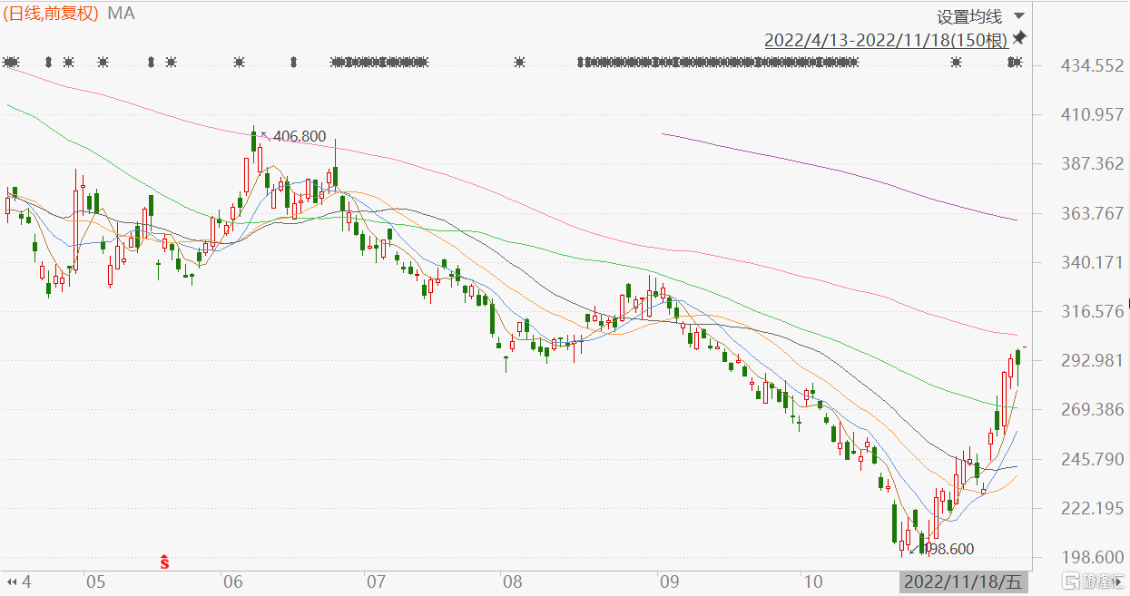Viewport: 1130px width, 596px height.
Task: Click the top-right event marker next to 434.552
Action: pos(1015,63)
